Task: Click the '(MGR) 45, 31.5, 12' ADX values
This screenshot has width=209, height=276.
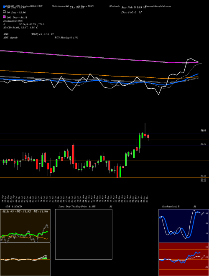Action: [42, 34]
